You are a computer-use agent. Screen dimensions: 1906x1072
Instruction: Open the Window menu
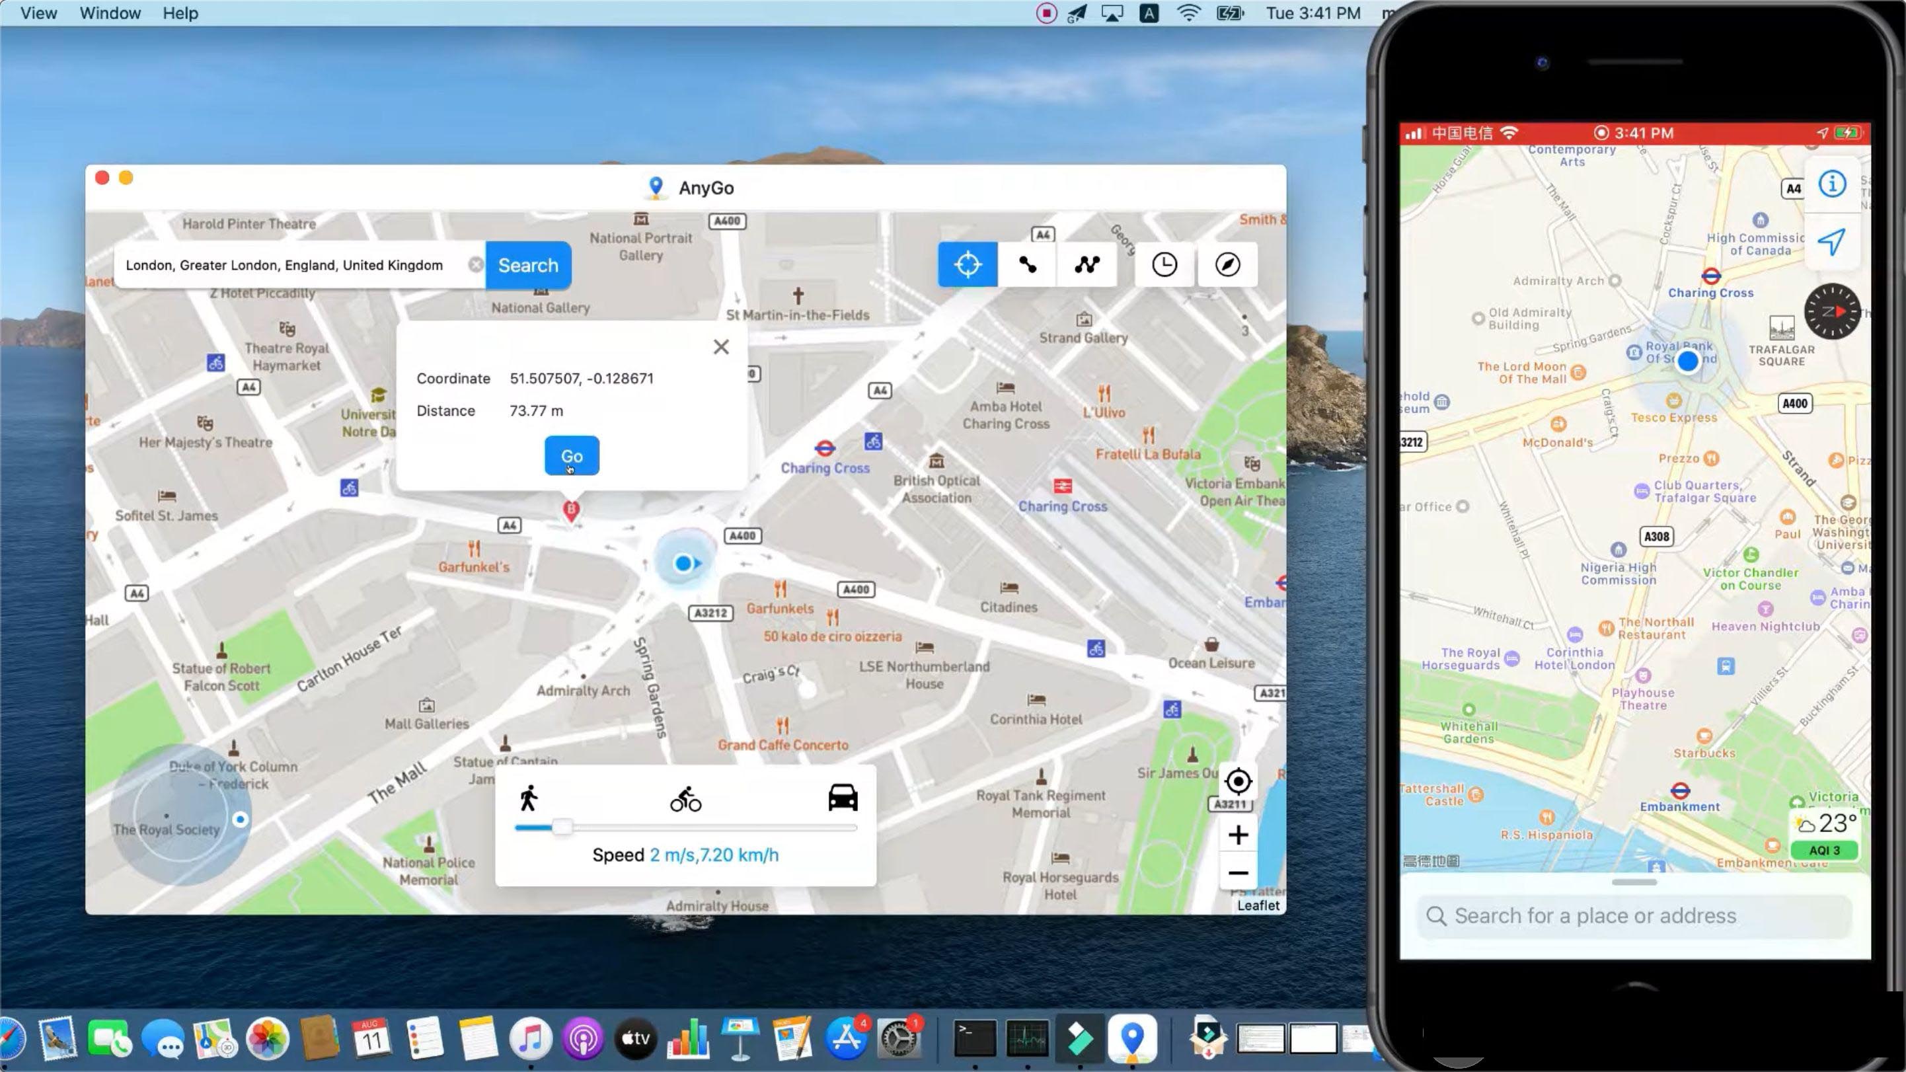pyautogui.click(x=110, y=13)
